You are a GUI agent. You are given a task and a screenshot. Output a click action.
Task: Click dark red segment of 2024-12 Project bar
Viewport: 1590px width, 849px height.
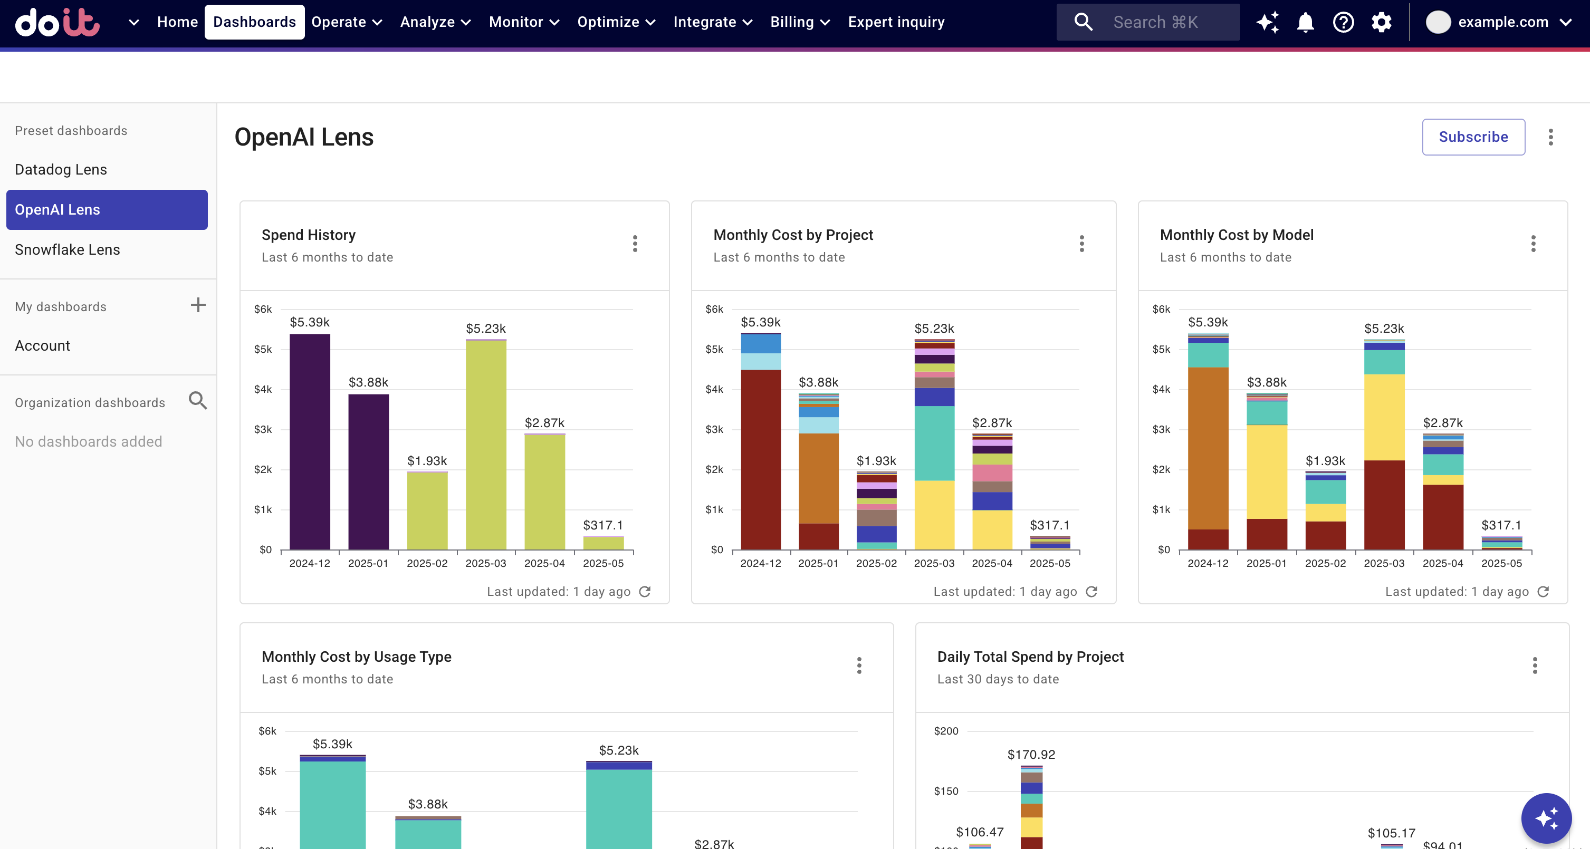[760, 460]
